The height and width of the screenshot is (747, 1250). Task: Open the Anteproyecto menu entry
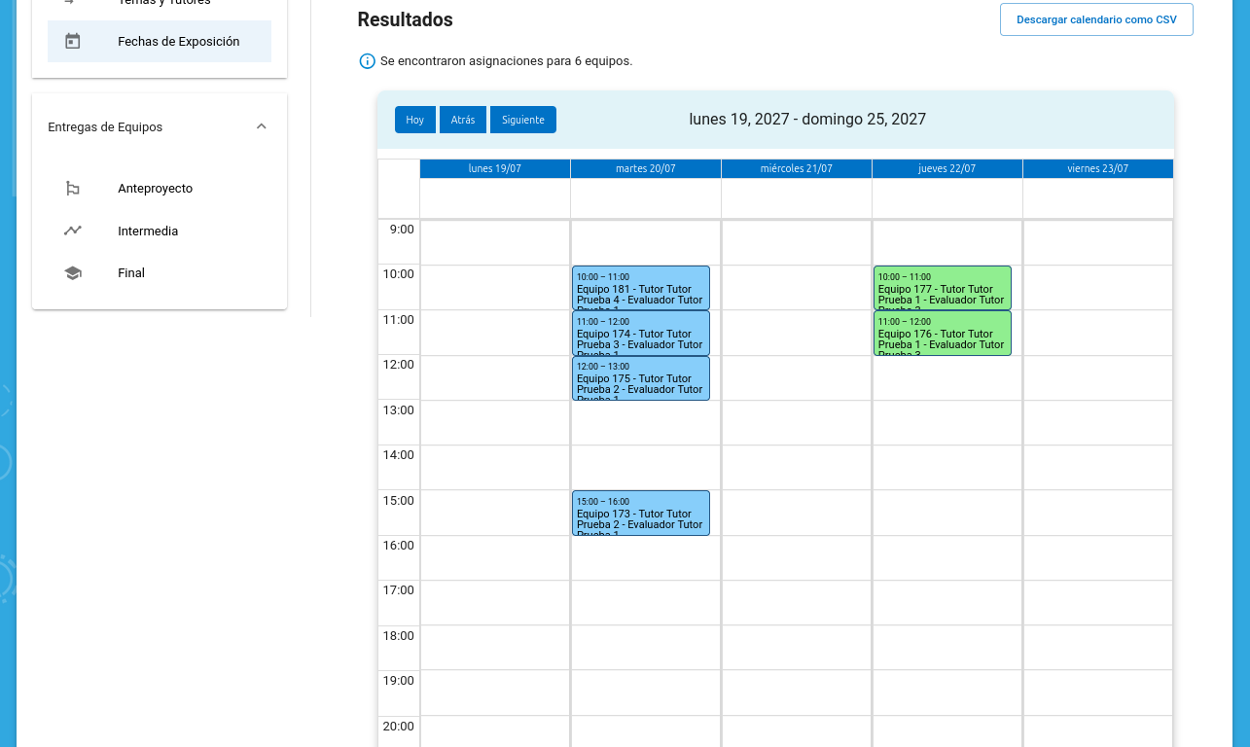point(156,189)
